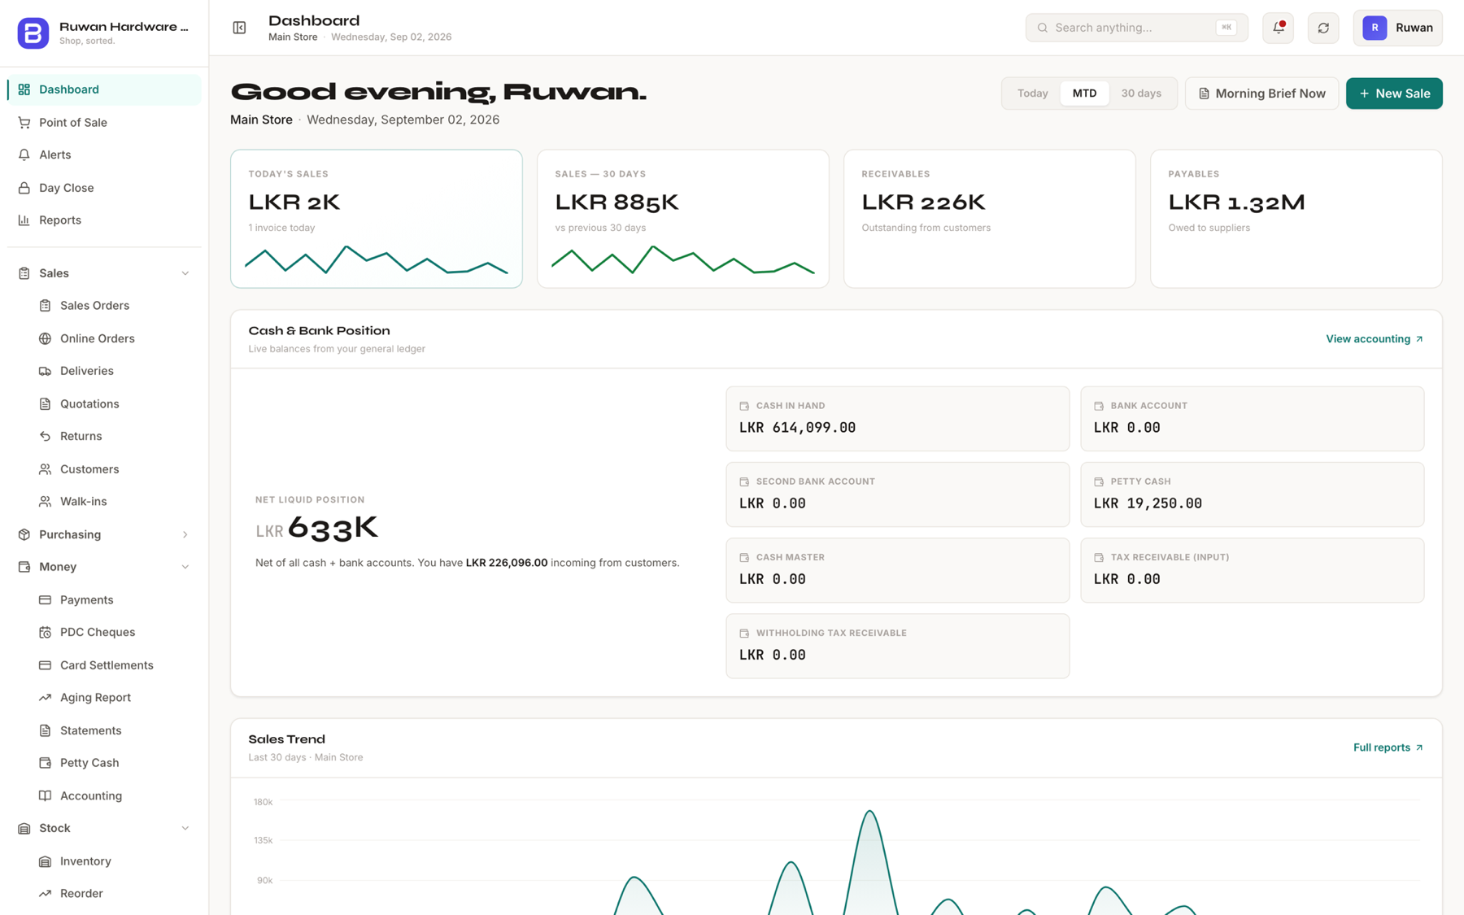Select the Withholding Tax Receivable tile
The width and height of the screenshot is (1464, 915).
pyautogui.click(x=898, y=646)
